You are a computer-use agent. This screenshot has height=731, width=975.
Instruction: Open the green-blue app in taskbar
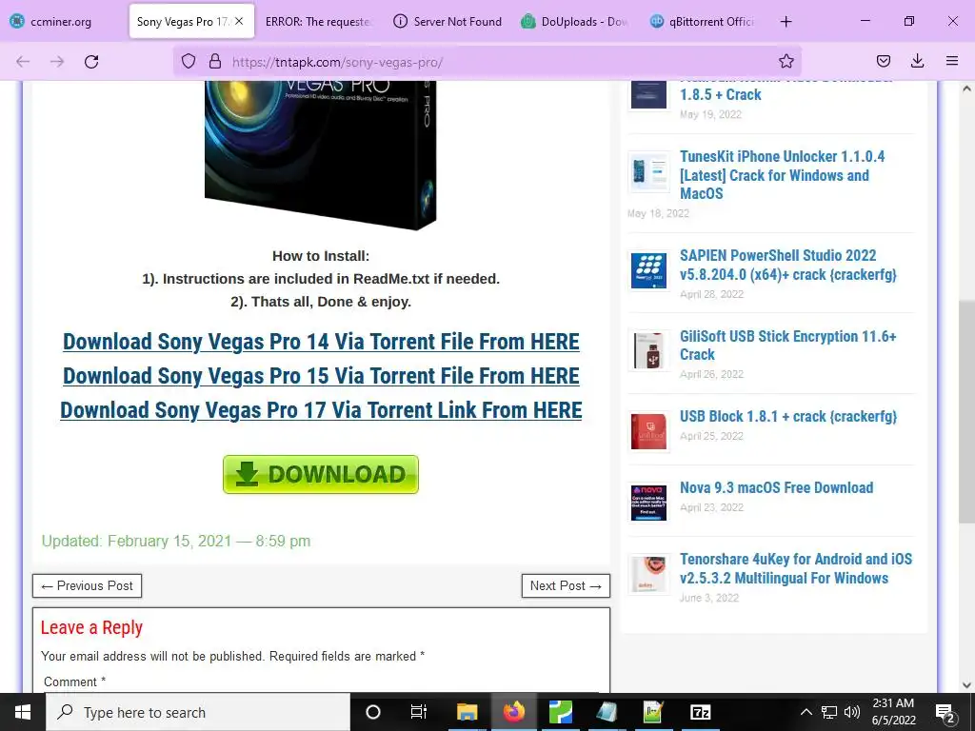tap(560, 712)
